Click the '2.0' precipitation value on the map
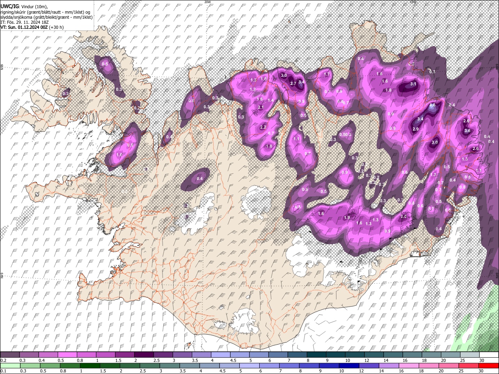This screenshot has width=499, height=374. [x=403, y=216]
